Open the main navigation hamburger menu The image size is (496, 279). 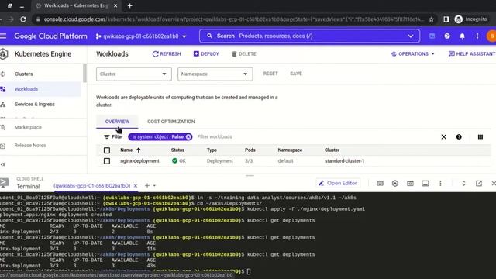point(3,36)
